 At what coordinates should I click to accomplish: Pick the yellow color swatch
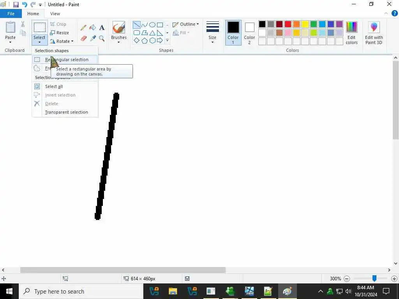[x=305, y=24]
